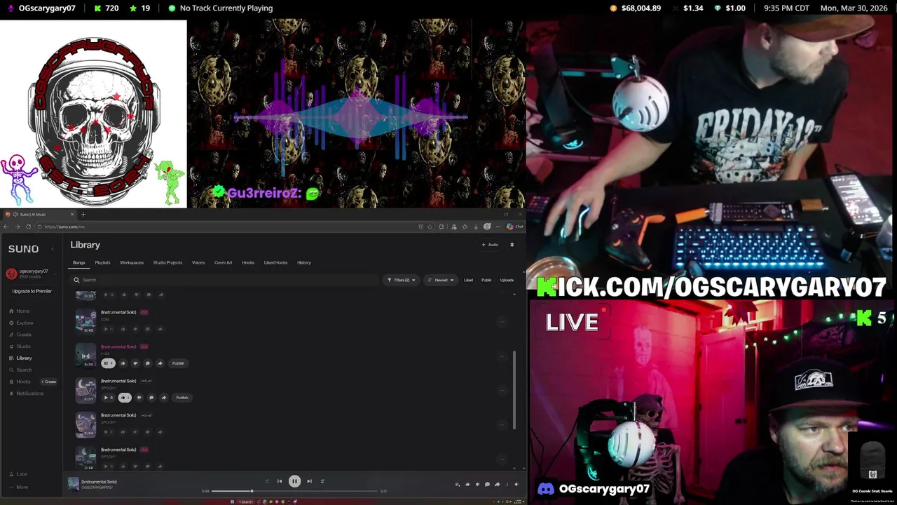Publish the 2:54 SPOOKY song
897x505 pixels.
182,398
